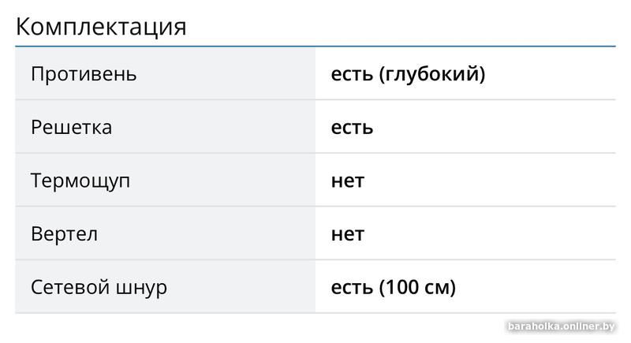Click the Противень row label

click(84, 74)
